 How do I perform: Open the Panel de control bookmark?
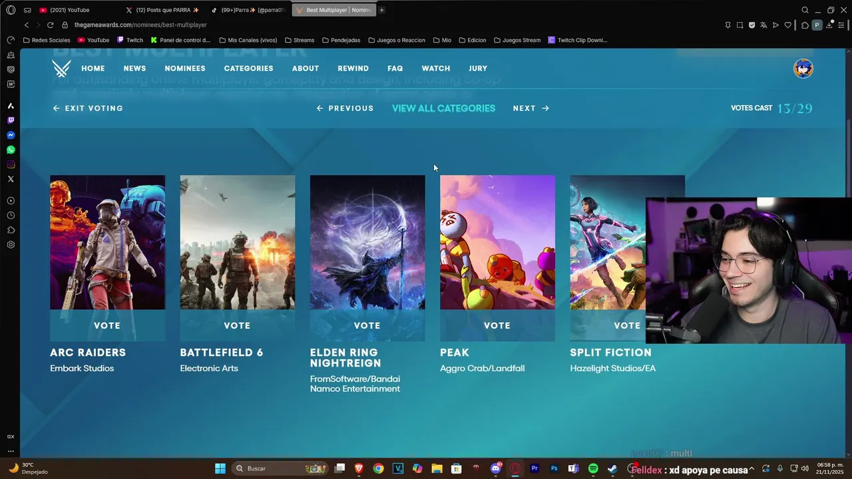[x=180, y=40]
